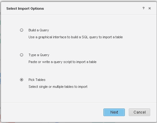Click the 'Select single or multiple tables' description
This screenshot has width=157, height=123.
[58, 87]
